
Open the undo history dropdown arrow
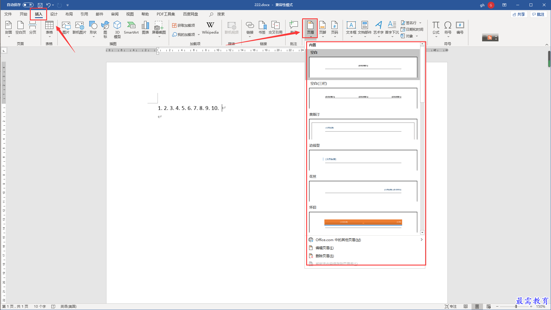(x=53, y=5)
